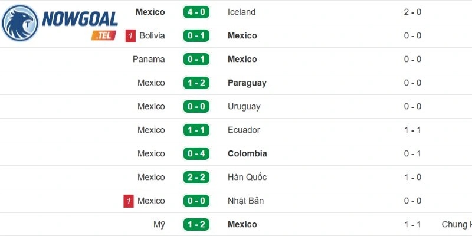The image size is (472, 236).
Task: Click the red card icon beside Mexico vs Nhật Bản
Action: 129,201
